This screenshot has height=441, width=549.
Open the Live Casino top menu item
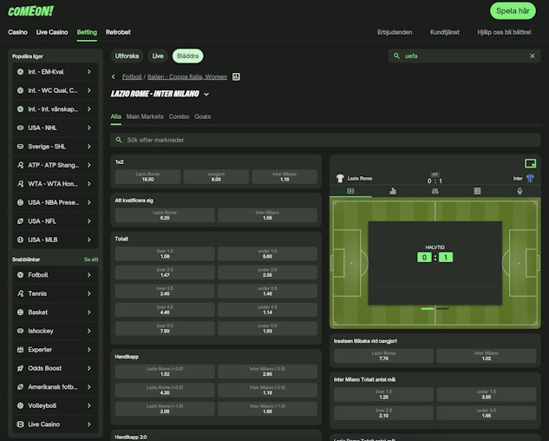pos(52,32)
